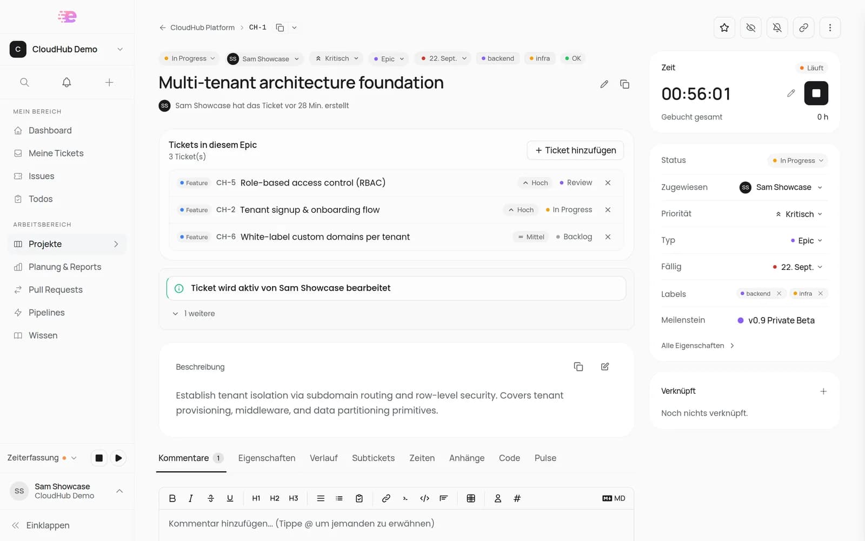Remove CH-5 RBAC ticket from epic
Viewport: 865px width, 541px height.
coord(608,183)
